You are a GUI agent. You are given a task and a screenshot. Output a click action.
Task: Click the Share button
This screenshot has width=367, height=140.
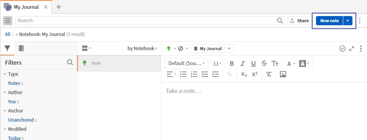(x=300, y=21)
